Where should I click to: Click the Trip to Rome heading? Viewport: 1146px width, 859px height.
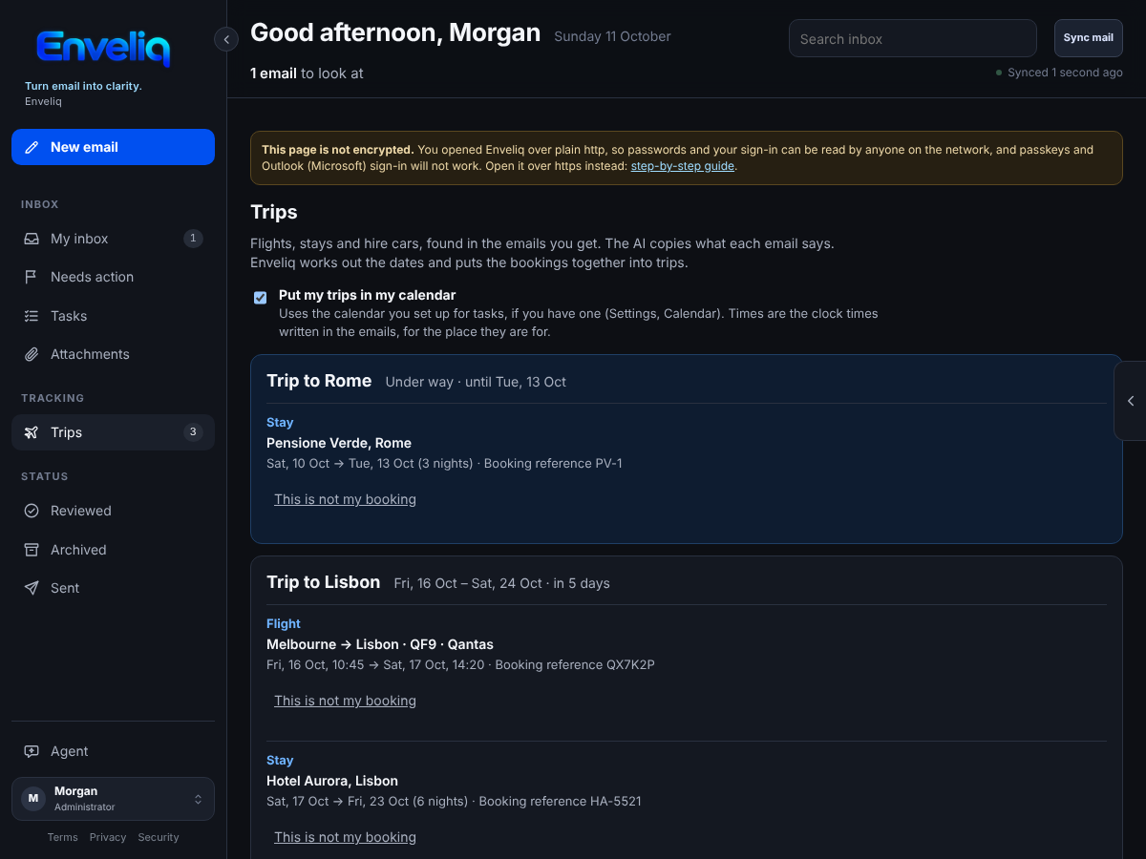[319, 381]
